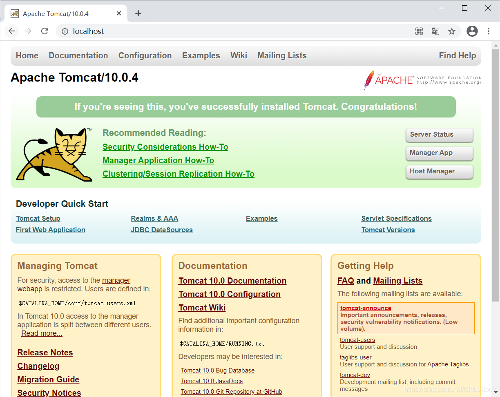Screen dimensions: 500x397
Task: Open Home in the Tomcat nav bar
Action: coord(27,55)
